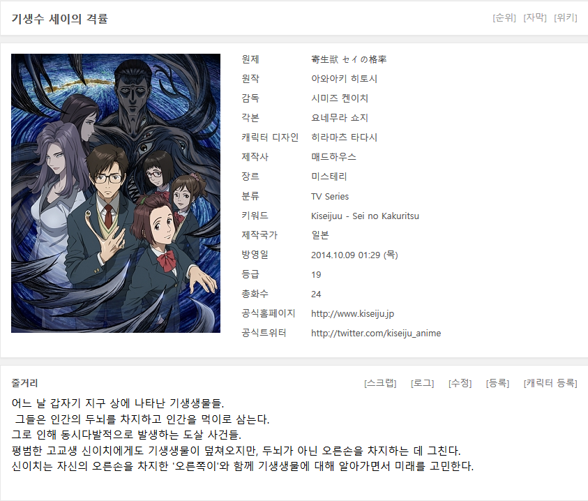Click the title 기생수 세이의 격률

coord(59,18)
